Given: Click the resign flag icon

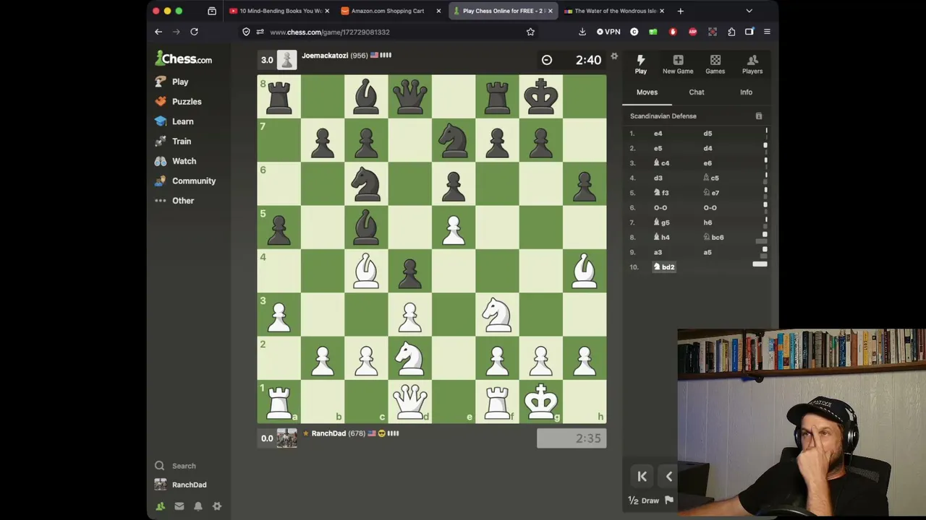Looking at the screenshot, I should click(x=669, y=500).
